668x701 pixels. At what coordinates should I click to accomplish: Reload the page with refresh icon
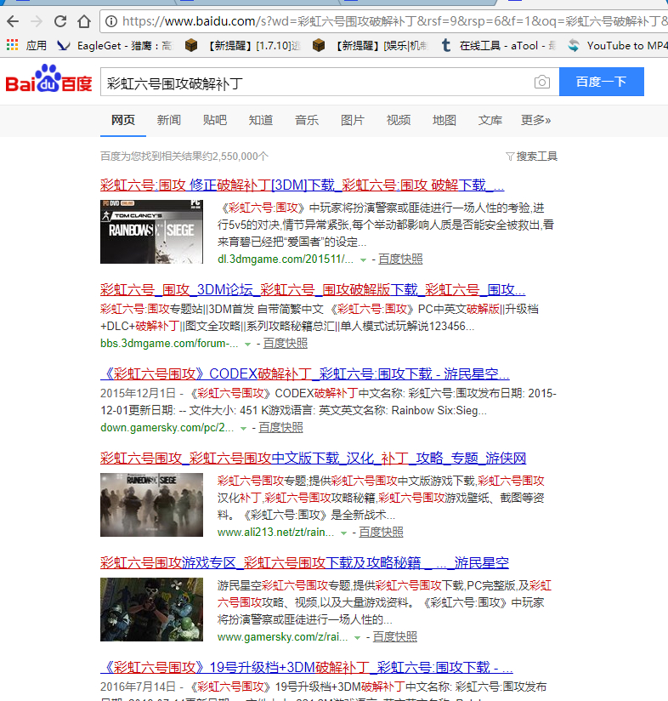pyautogui.click(x=60, y=21)
